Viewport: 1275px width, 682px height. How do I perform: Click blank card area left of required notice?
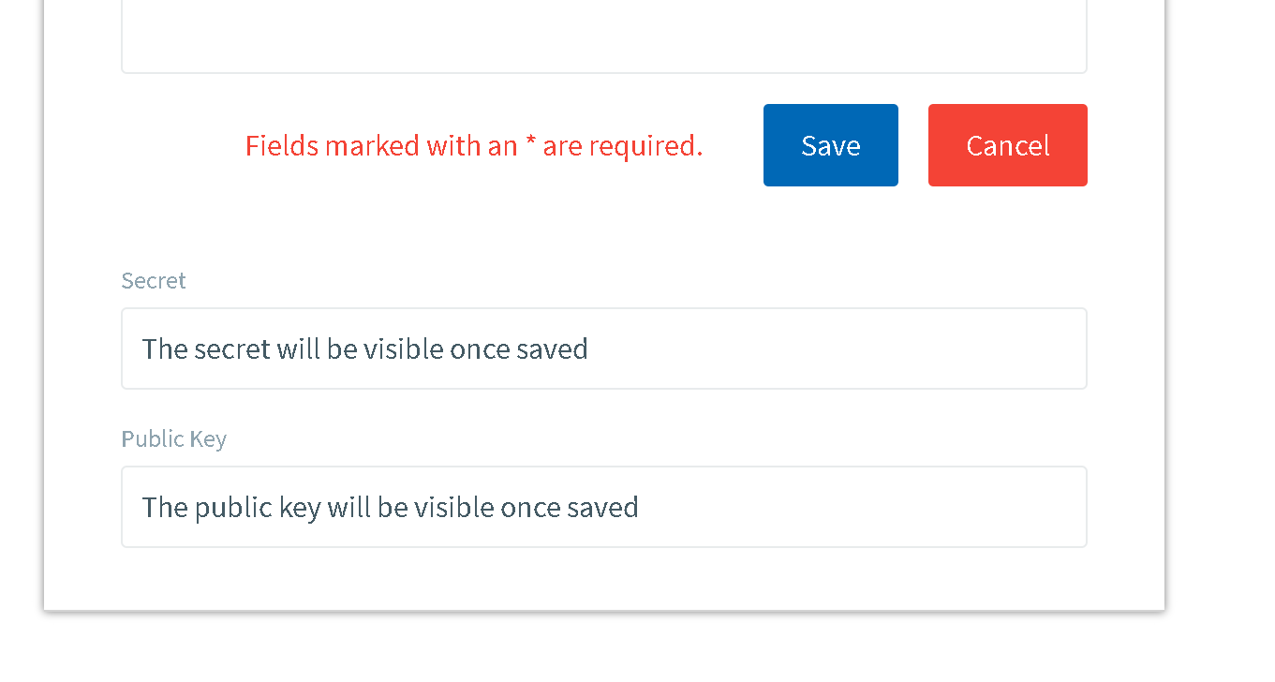tap(169, 146)
